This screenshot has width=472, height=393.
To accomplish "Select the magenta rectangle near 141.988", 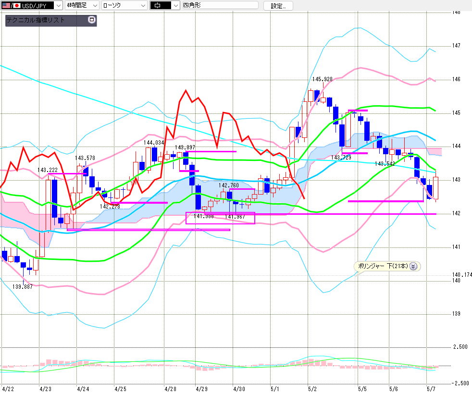I will click(x=220, y=218).
